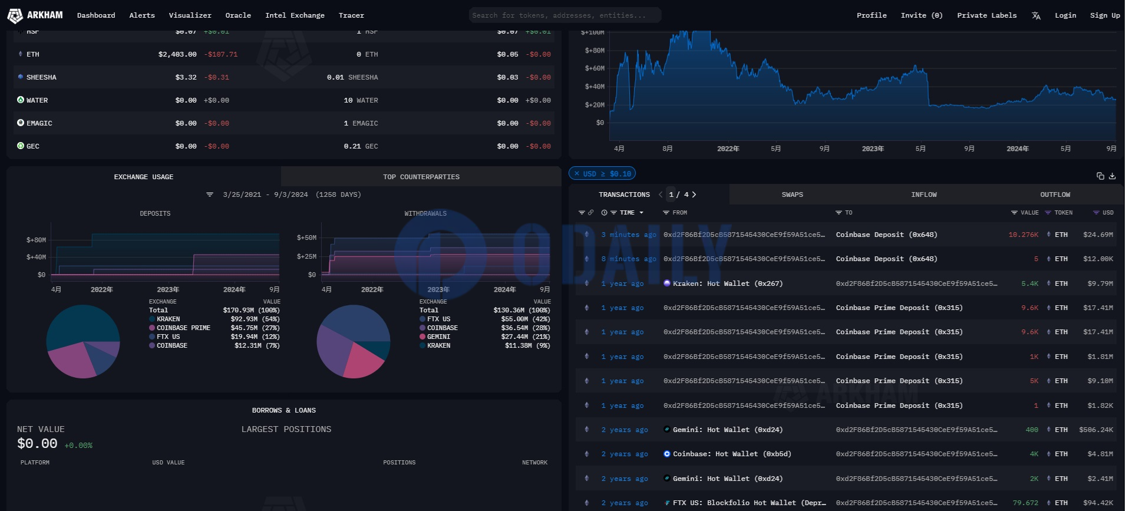Copy transactions using the copy icon
Image resolution: width=1126 pixels, height=511 pixels.
coord(1100,176)
